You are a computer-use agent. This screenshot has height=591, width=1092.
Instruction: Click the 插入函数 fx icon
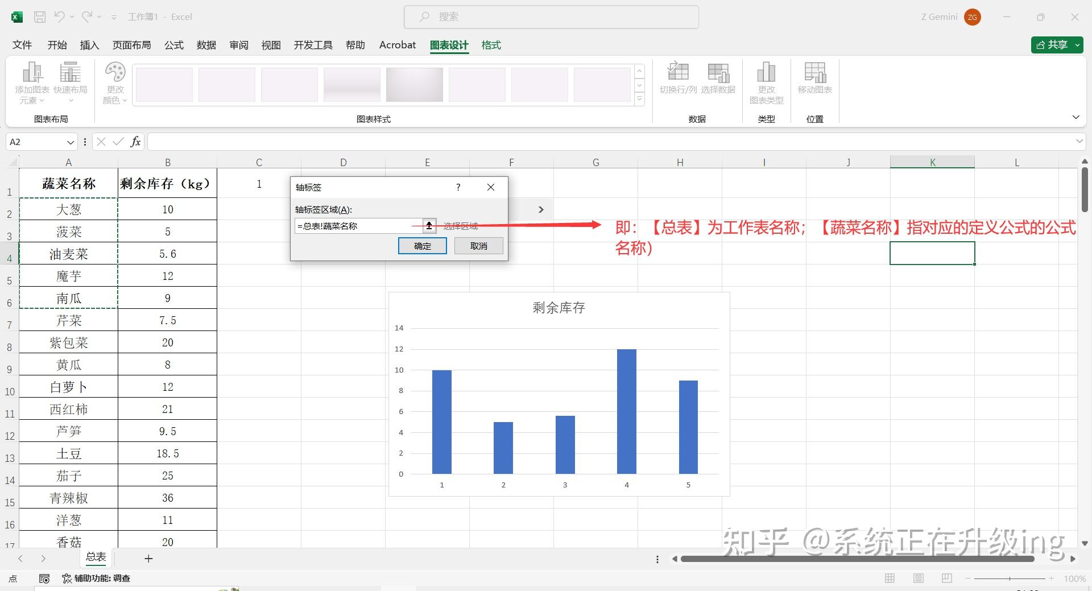pyautogui.click(x=135, y=142)
